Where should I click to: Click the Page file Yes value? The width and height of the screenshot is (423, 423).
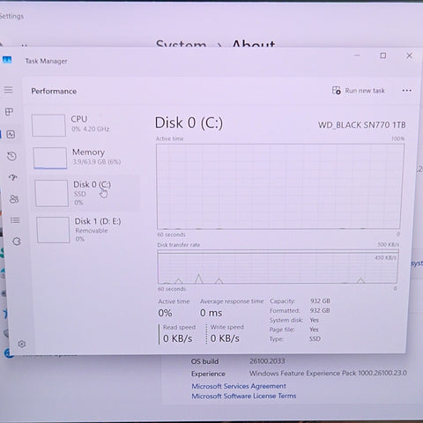pos(314,330)
